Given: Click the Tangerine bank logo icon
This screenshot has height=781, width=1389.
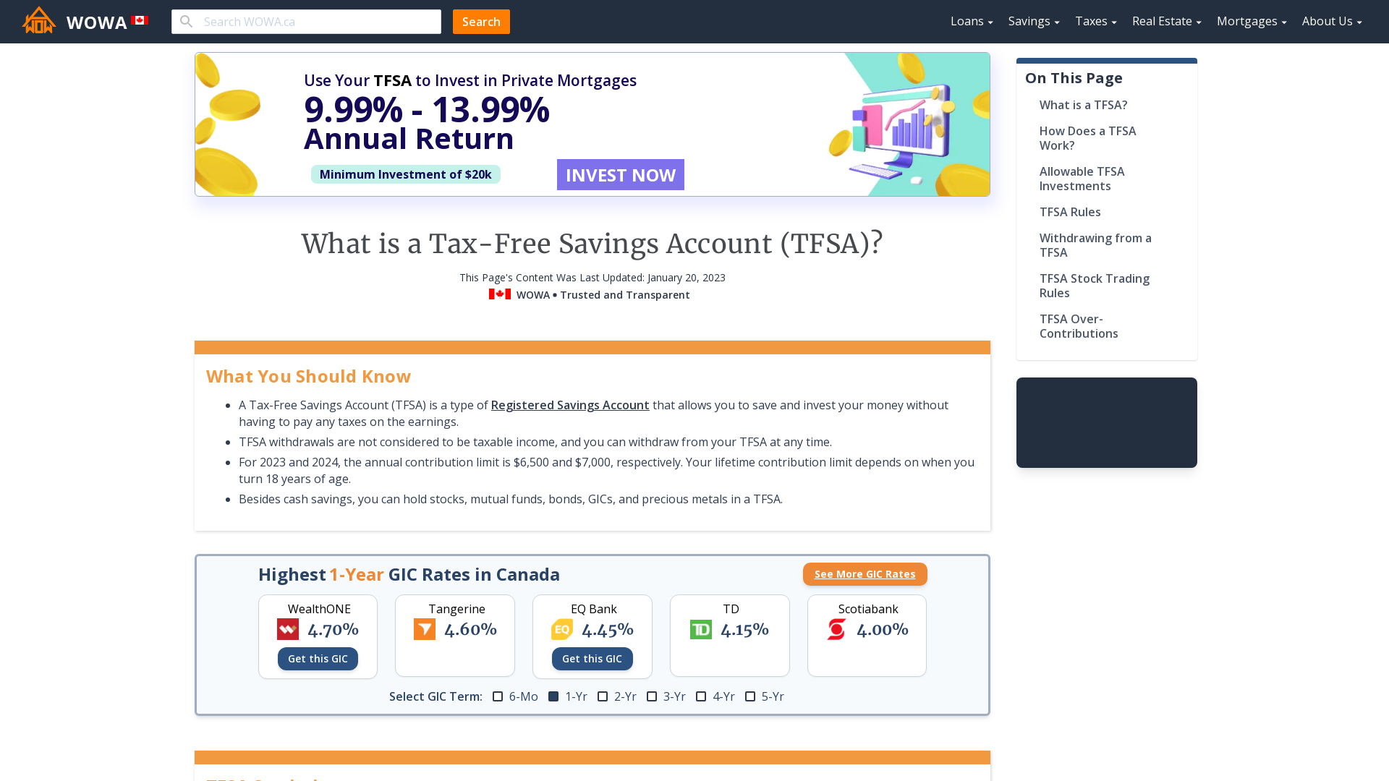Looking at the screenshot, I should click(x=425, y=629).
